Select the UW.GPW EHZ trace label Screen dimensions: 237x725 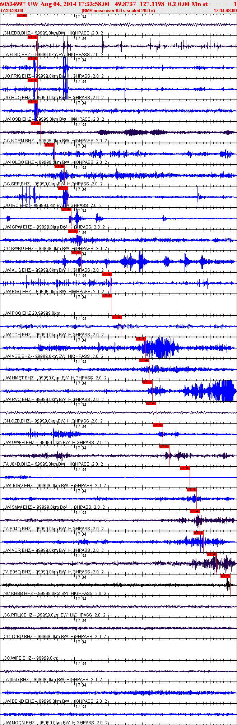click(x=54, y=227)
